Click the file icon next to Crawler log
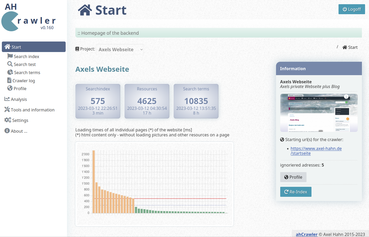The image size is (369, 237). pyautogui.click(x=9, y=80)
